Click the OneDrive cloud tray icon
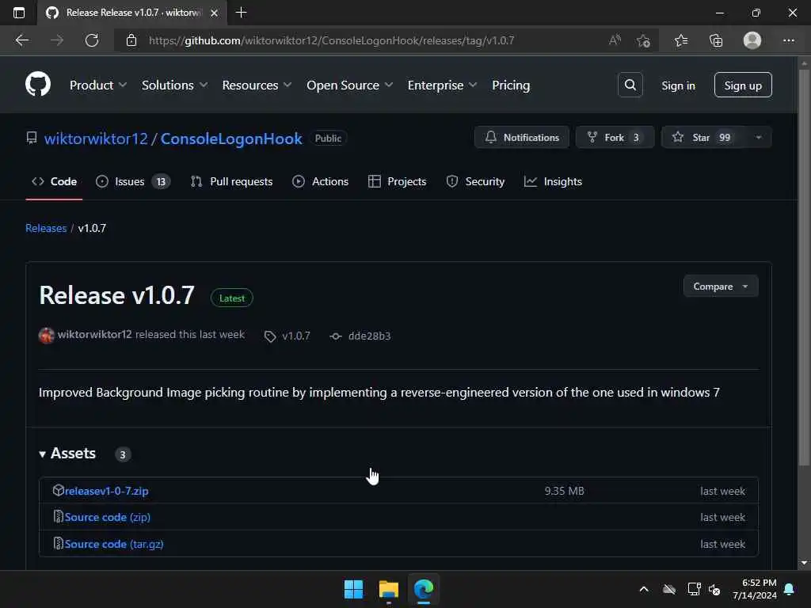 click(x=669, y=589)
